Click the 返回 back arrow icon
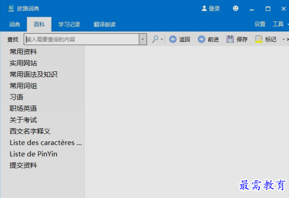The image size is (289, 198). 173,39
